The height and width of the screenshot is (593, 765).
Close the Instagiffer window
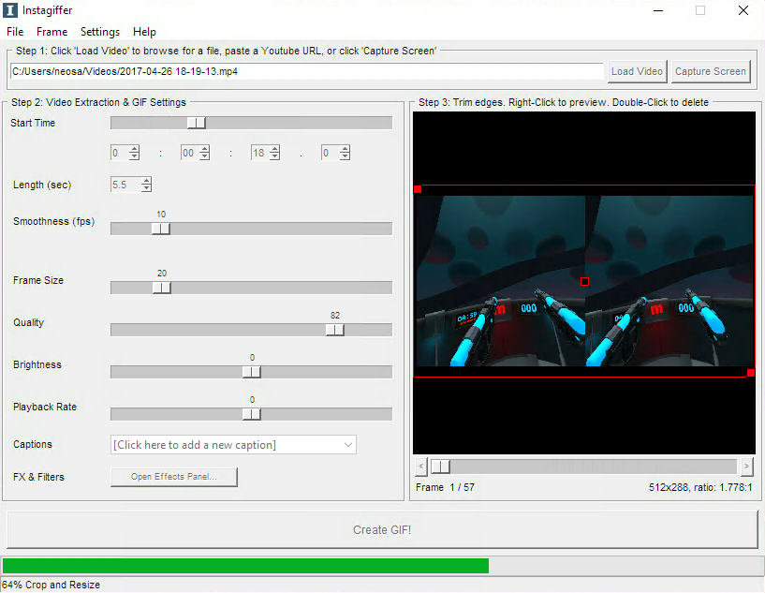click(x=743, y=10)
